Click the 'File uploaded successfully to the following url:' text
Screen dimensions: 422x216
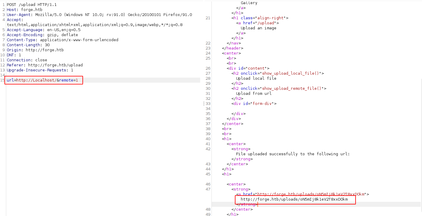293,154
